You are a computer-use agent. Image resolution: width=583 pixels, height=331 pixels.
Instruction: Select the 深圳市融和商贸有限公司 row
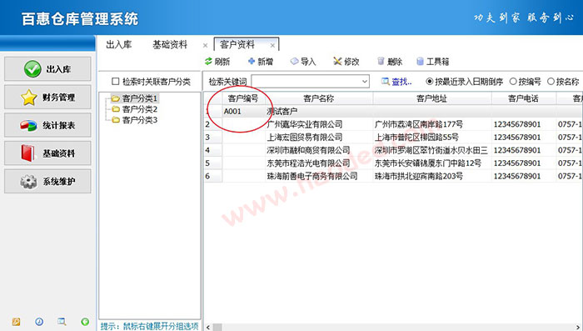point(393,150)
